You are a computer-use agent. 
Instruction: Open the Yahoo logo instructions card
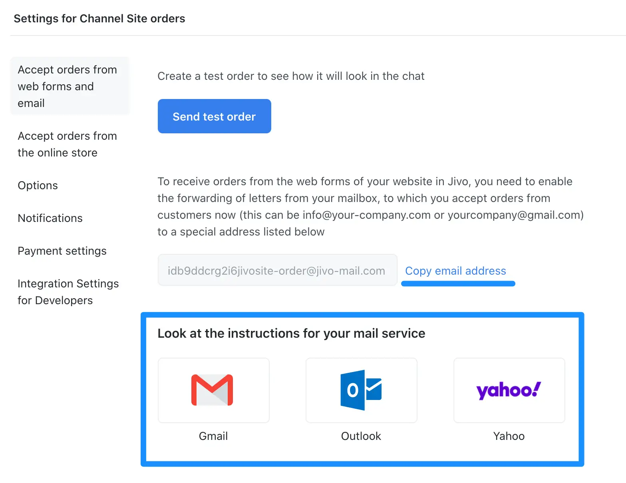coord(509,390)
